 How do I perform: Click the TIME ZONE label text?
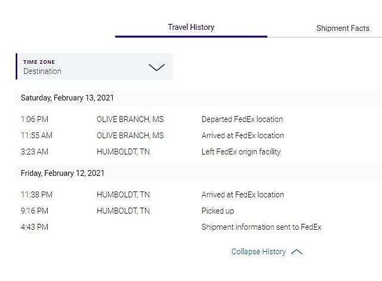[x=39, y=62]
